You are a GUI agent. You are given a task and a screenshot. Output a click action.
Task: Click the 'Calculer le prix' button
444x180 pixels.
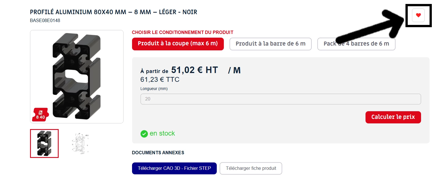(393, 117)
